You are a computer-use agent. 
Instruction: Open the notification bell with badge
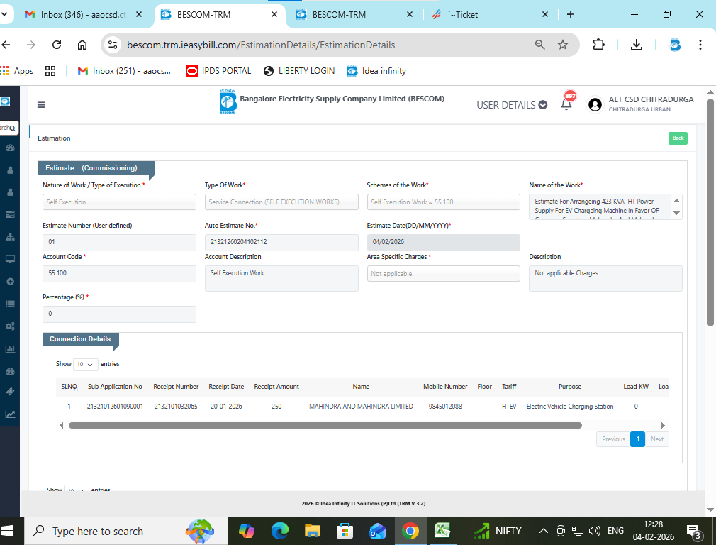[566, 104]
